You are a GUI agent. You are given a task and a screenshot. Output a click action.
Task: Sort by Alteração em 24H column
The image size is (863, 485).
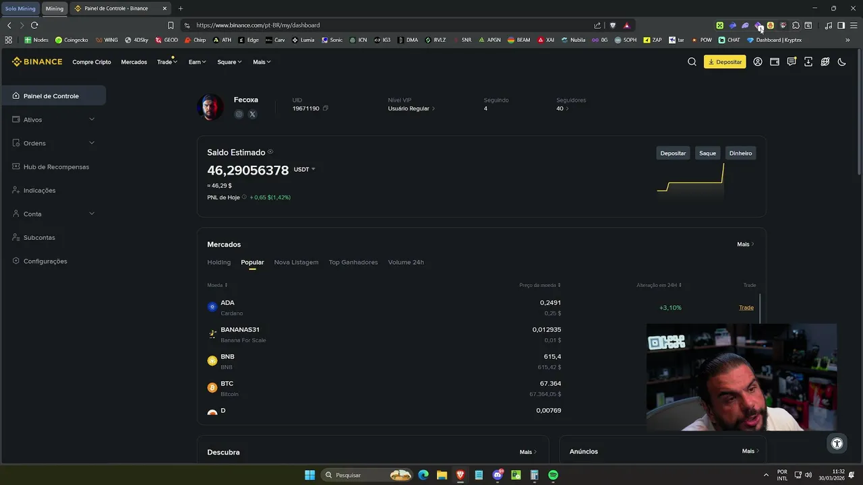point(659,285)
